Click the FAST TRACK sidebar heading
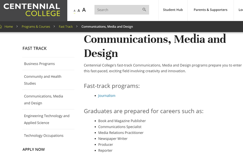Screen dimensions: 243x154 [x=34, y=48]
